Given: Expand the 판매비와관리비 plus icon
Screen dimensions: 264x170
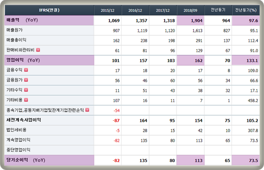Looking at the screenshot, I should click(x=38, y=50).
